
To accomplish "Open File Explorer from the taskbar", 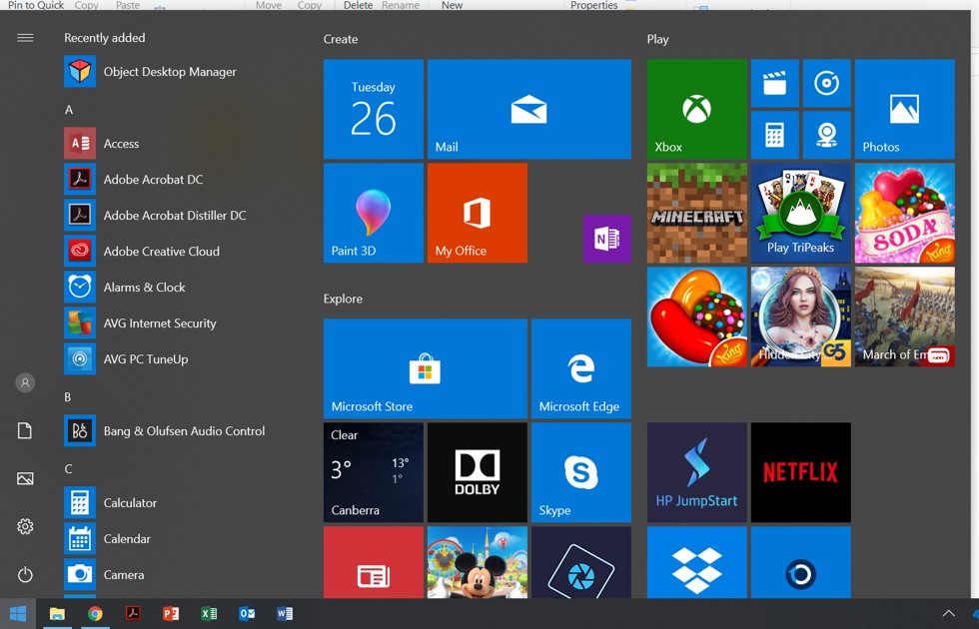I will [x=57, y=614].
